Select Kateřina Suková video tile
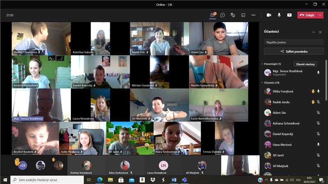328x184 pixels. pyautogui.click(x=100, y=38)
